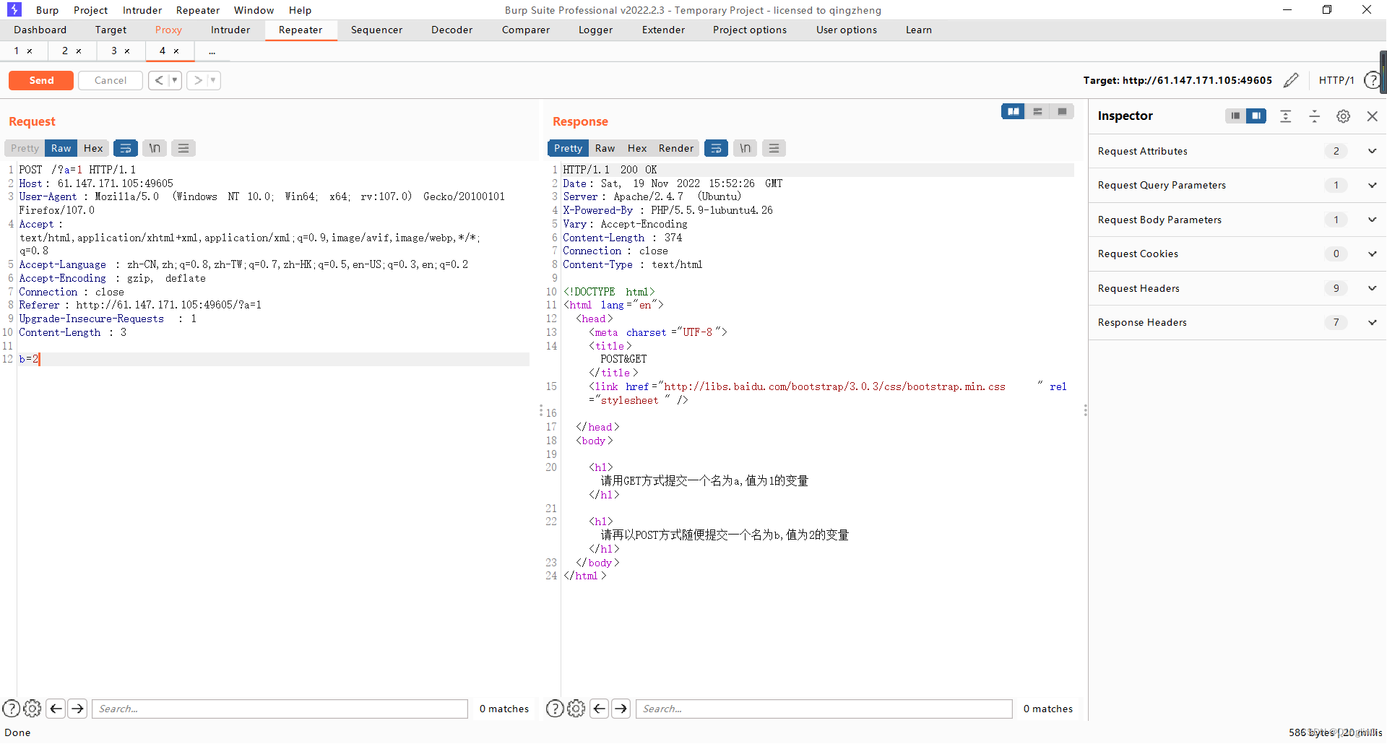Expand Request Headers section

[x=1372, y=288]
